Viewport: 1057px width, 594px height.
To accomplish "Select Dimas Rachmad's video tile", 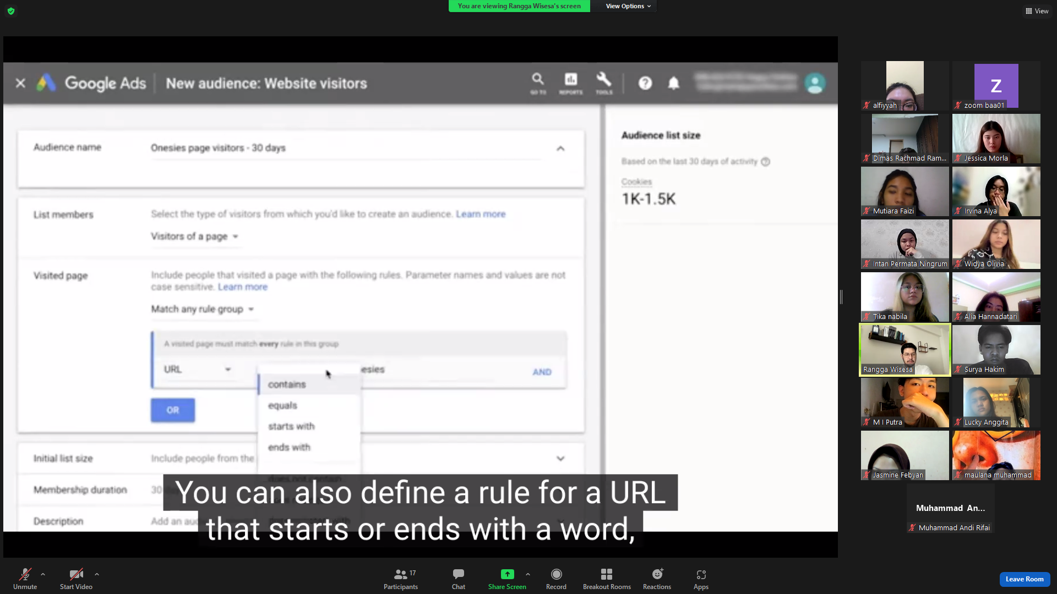I will pos(905,139).
